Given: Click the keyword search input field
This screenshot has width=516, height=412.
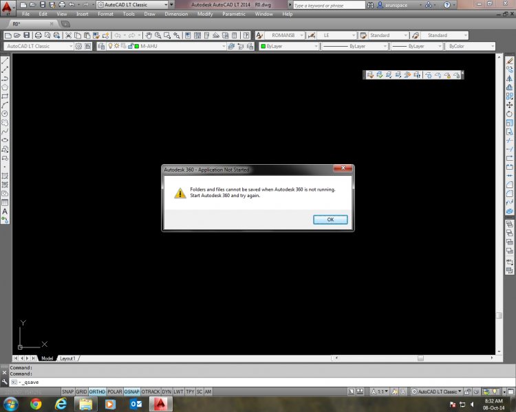Looking at the screenshot, I should tap(328, 5).
